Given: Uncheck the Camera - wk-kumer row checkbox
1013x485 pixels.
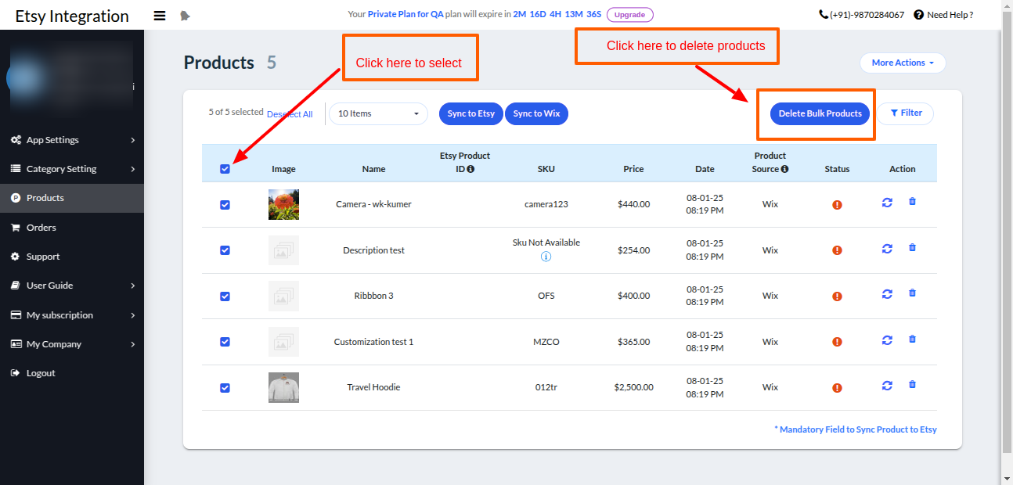Looking at the screenshot, I should 225,205.
